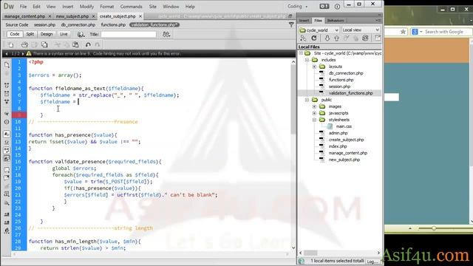
Task: Collapse the stylesheets folder
Action: click(x=314, y=120)
